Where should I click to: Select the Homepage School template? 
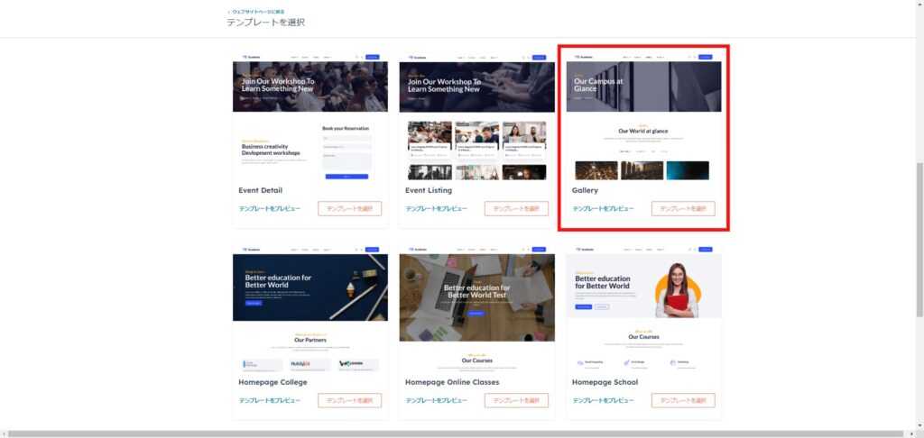point(683,400)
